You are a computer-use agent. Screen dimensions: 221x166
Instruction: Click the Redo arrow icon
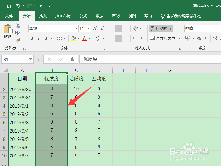(29, 6)
